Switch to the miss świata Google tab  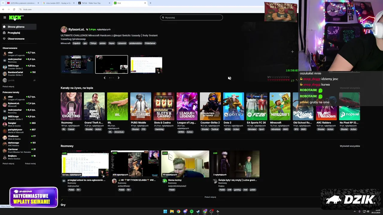click(x=59, y=3)
